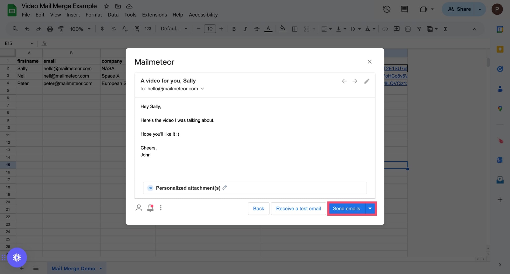Star the Video Mail Merge Example document

(106, 6)
